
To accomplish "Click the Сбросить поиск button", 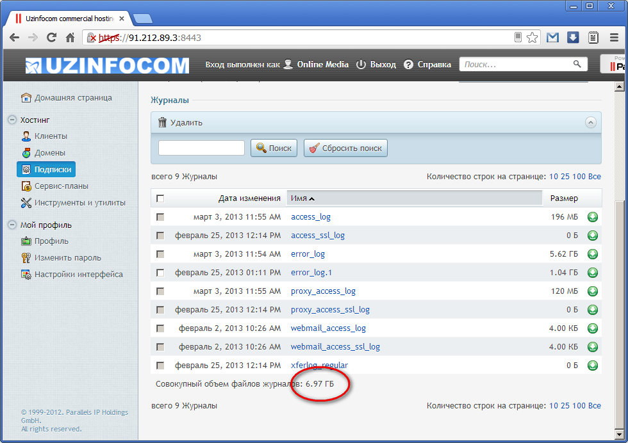I will 345,148.
